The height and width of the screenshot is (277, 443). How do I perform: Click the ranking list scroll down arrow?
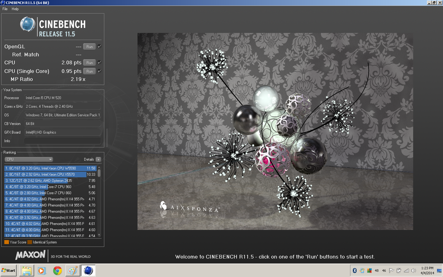point(99,235)
